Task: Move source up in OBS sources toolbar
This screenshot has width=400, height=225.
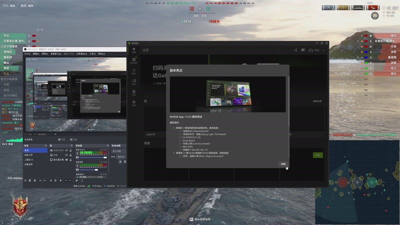Action: click(x=66, y=180)
